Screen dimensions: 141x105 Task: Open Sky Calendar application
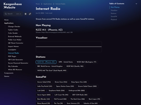pyautogui.click(x=13, y=66)
